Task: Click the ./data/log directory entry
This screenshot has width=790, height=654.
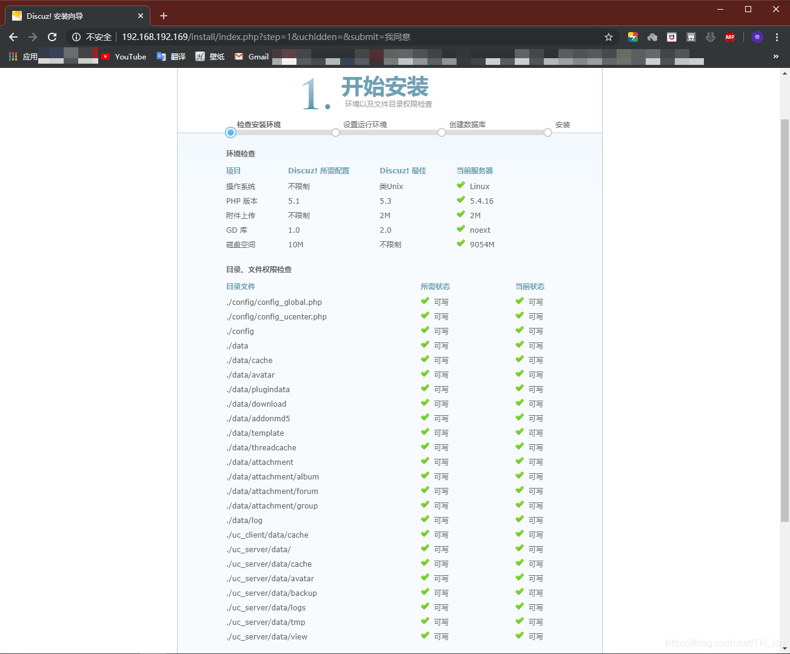Action: (x=244, y=521)
